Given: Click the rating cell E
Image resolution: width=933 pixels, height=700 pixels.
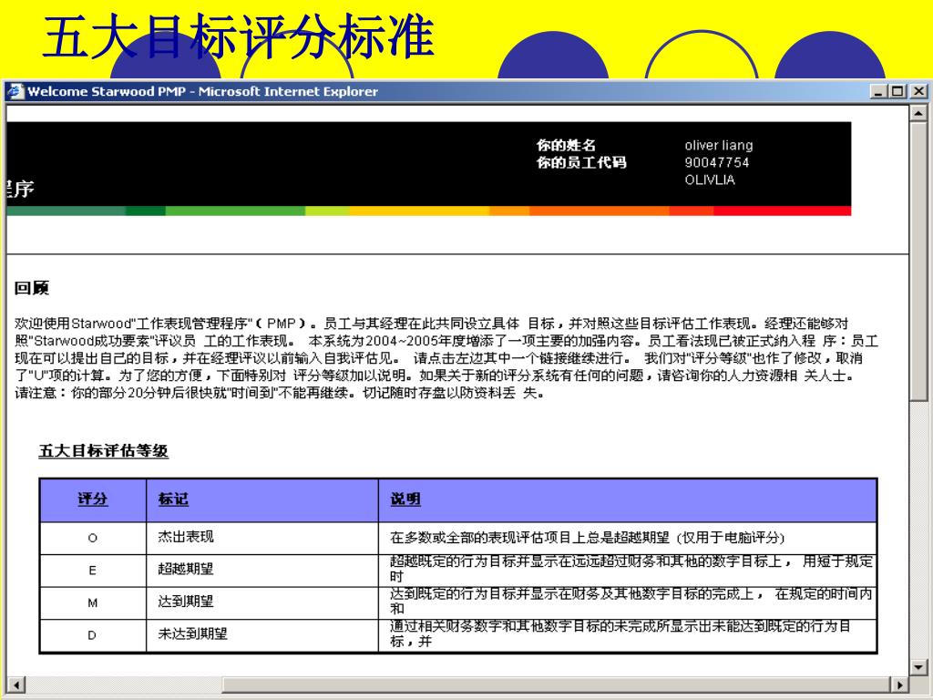Looking at the screenshot, I should [x=92, y=571].
